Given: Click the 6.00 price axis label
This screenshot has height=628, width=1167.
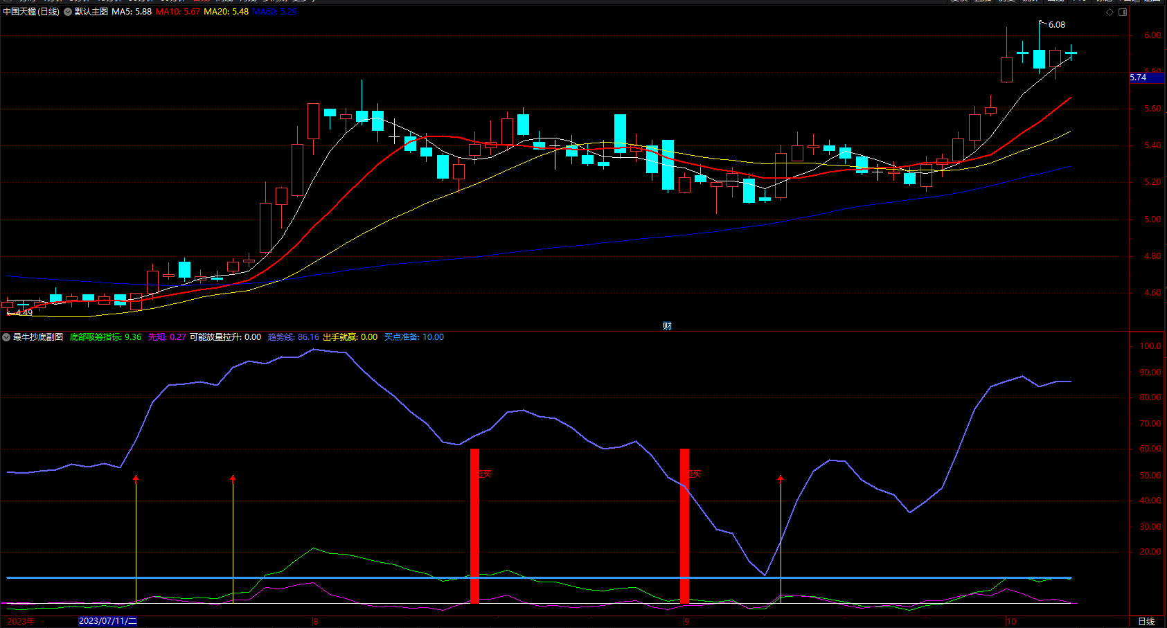Looking at the screenshot, I should (1152, 35).
